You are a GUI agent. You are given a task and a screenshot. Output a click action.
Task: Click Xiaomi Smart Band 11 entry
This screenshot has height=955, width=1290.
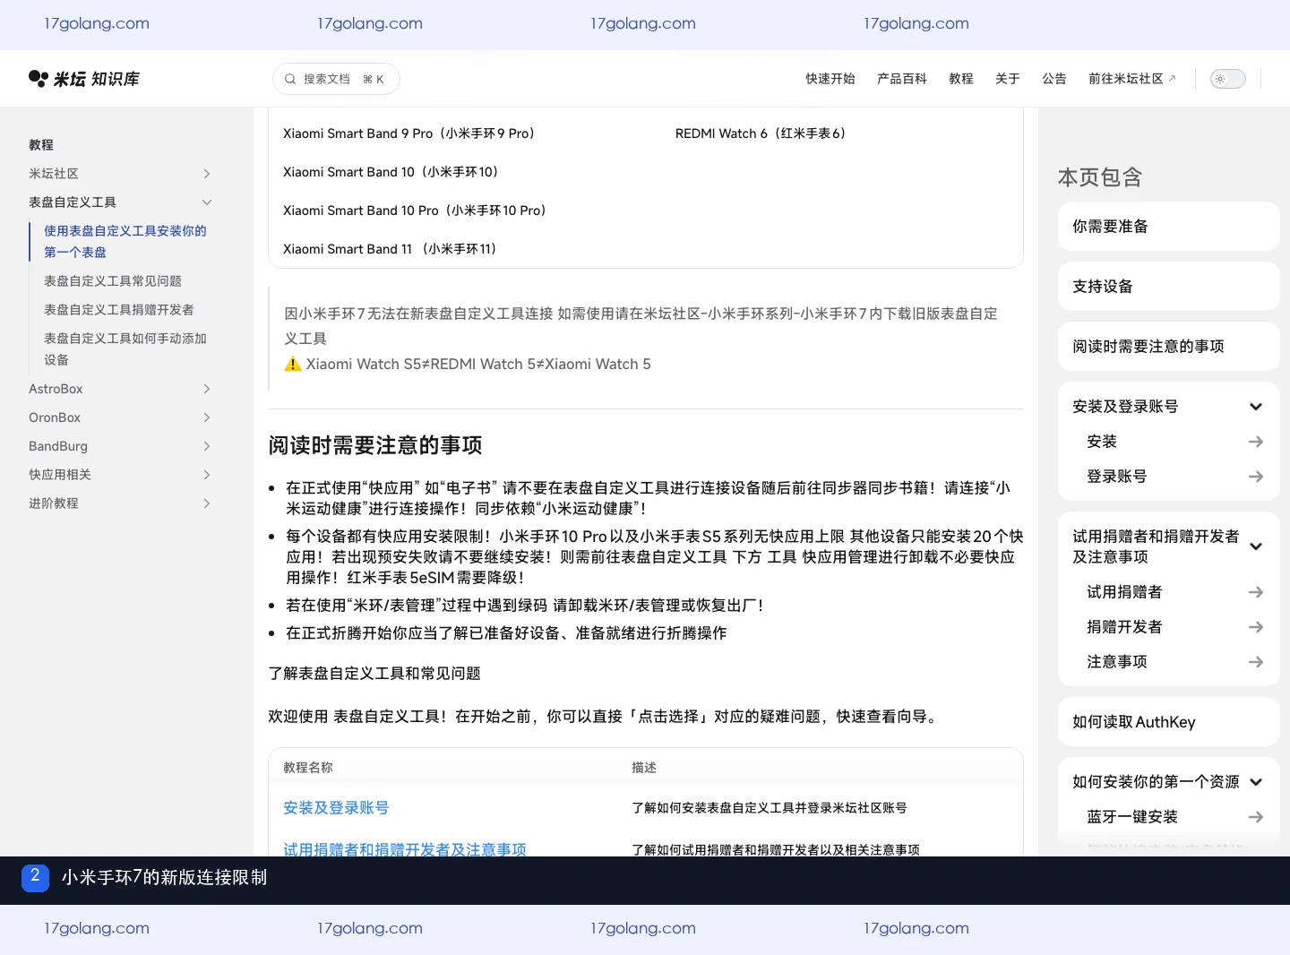pyautogui.click(x=390, y=249)
